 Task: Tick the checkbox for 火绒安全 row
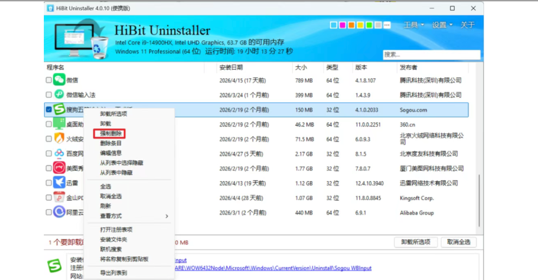(x=49, y=139)
